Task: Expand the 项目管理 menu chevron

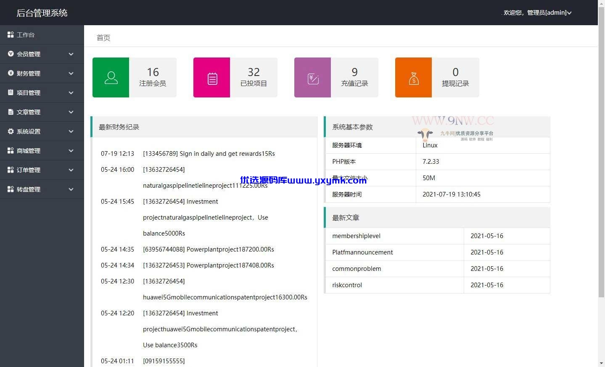Action: (71, 93)
